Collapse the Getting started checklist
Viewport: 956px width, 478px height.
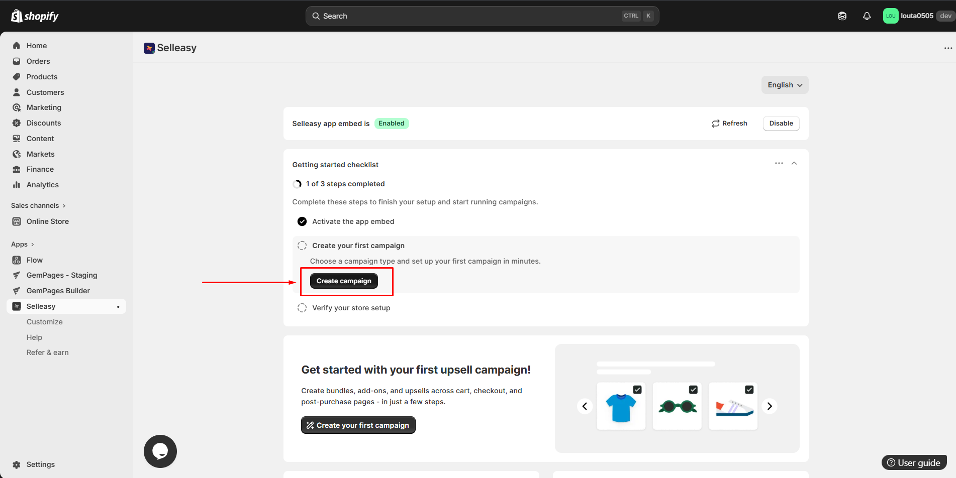pyautogui.click(x=794, y=163)
